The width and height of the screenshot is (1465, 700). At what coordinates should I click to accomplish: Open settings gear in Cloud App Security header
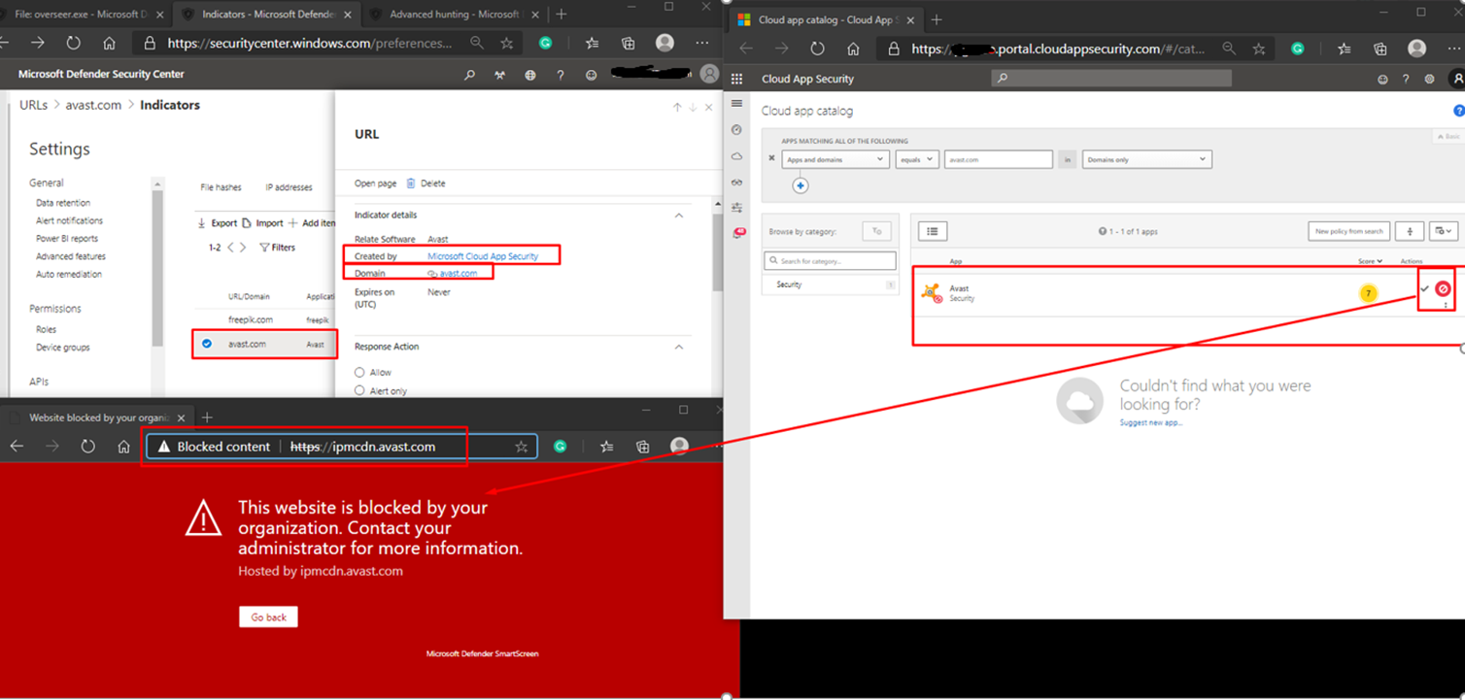tap(1429, 80)
